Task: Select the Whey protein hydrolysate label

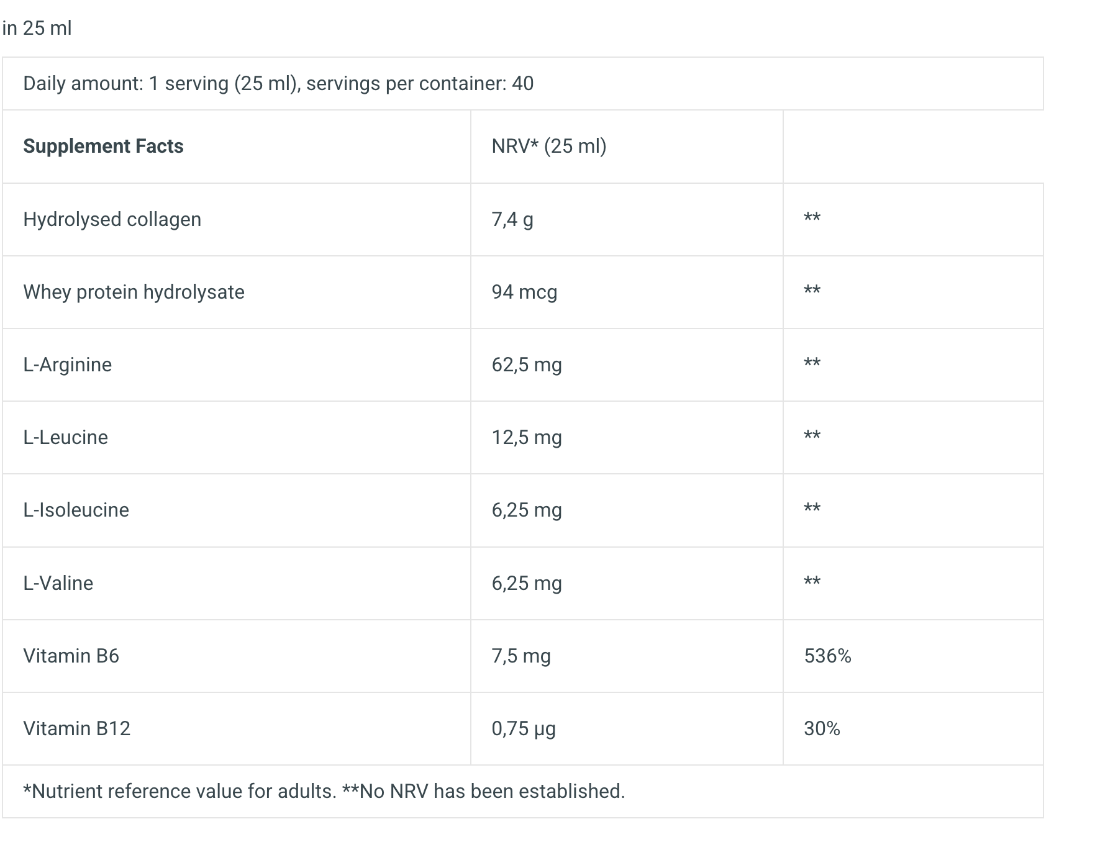Action: (x=134, y=292)
